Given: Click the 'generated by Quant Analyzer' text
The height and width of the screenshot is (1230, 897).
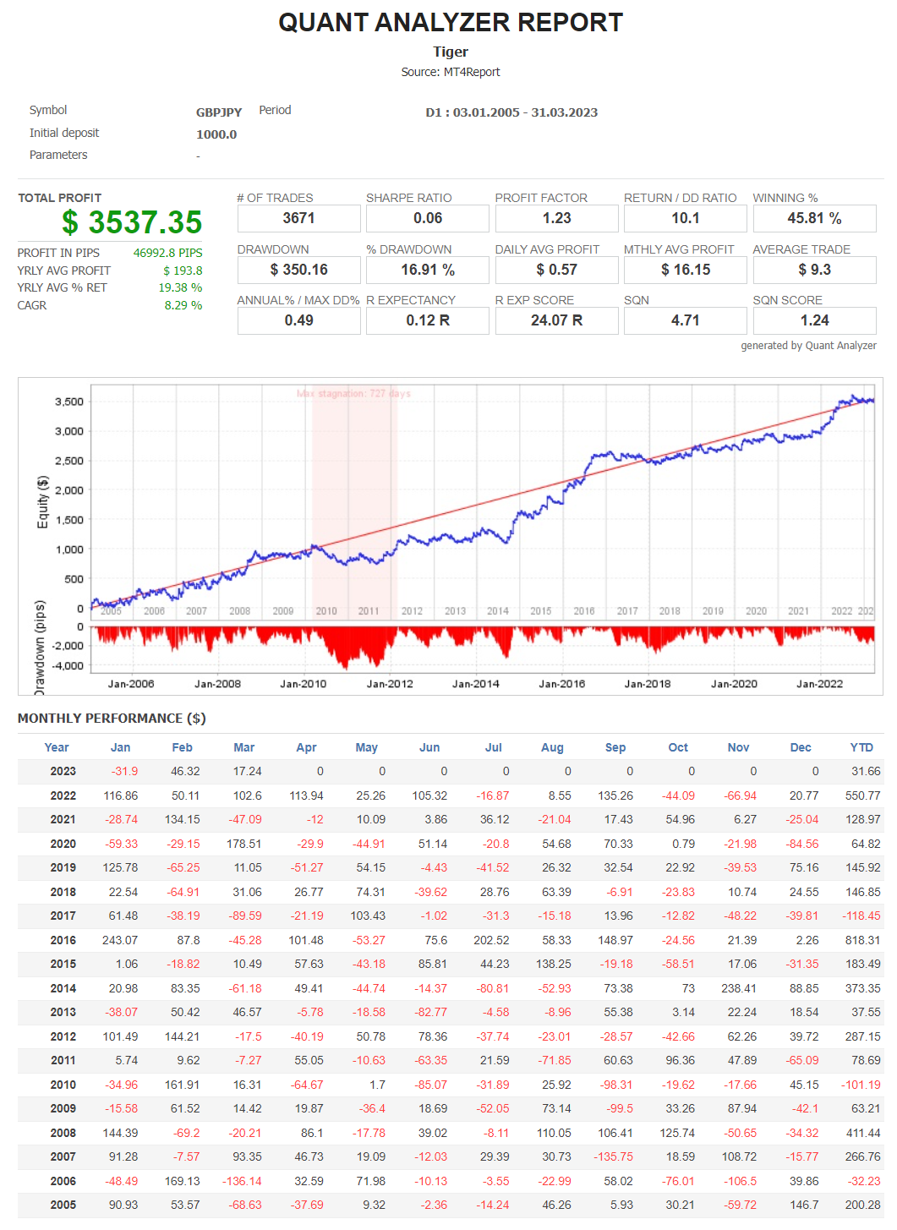Looking at the screenshot, I should point(808,346).
